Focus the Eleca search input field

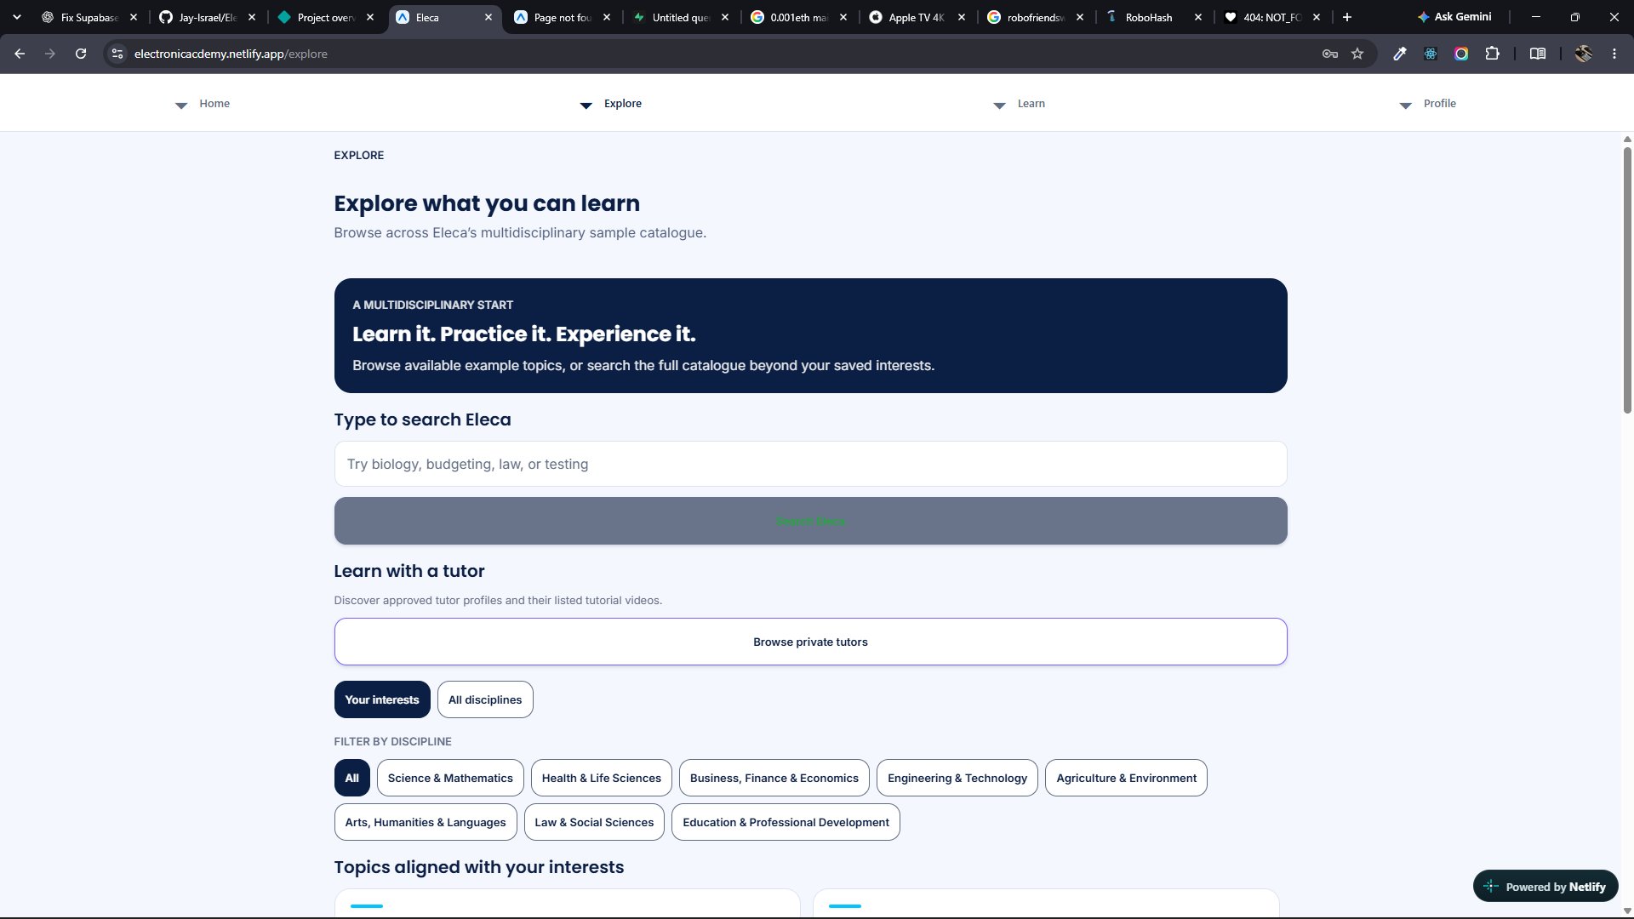pyautogui.click(x=810, y=464)
